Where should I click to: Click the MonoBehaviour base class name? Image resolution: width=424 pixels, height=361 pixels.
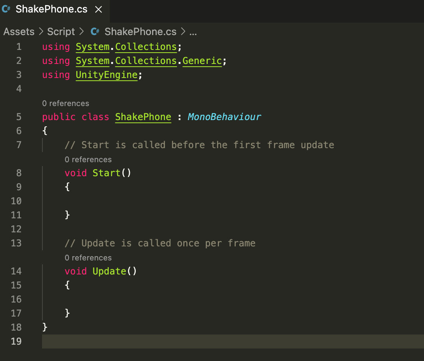[x=224, y=117]
